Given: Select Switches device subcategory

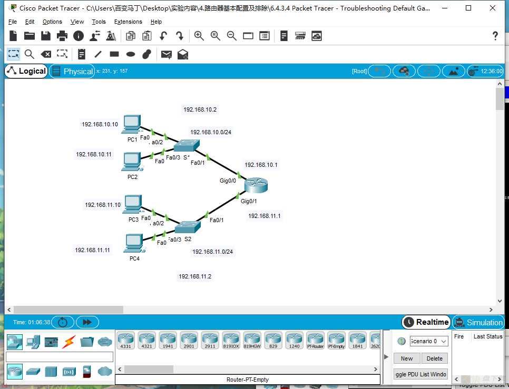Looking at the screenshot, I should [33, 371].
